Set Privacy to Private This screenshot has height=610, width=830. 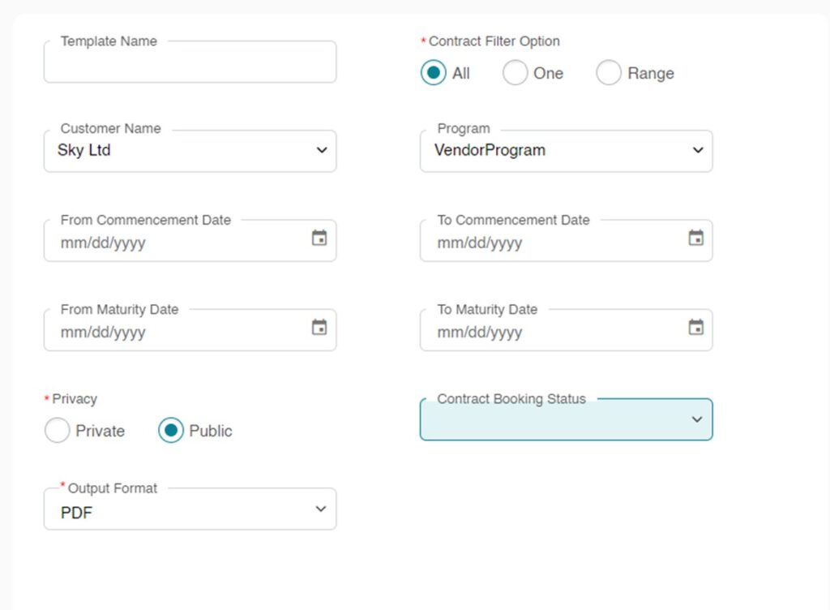[58, 431]
